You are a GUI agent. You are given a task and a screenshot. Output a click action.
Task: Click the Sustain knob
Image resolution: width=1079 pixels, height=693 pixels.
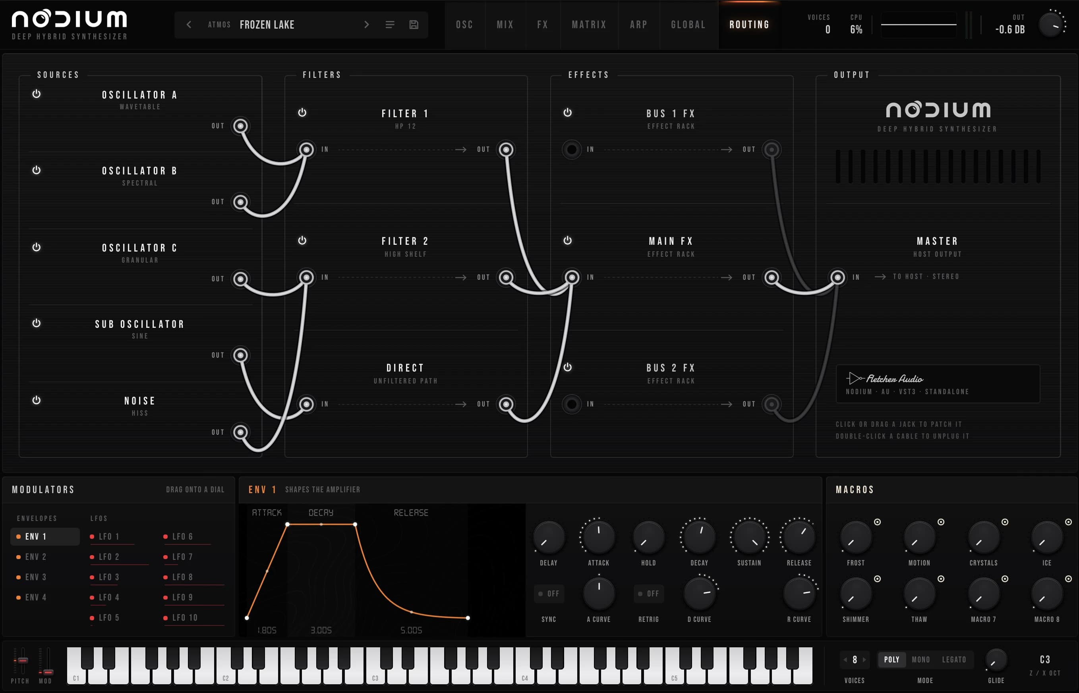click(749, 537)
